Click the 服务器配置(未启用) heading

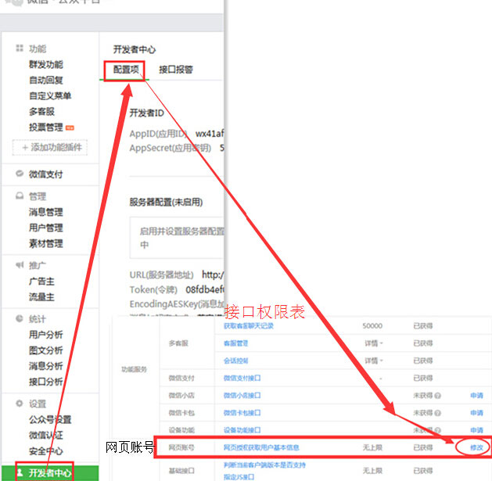point(166,202)
